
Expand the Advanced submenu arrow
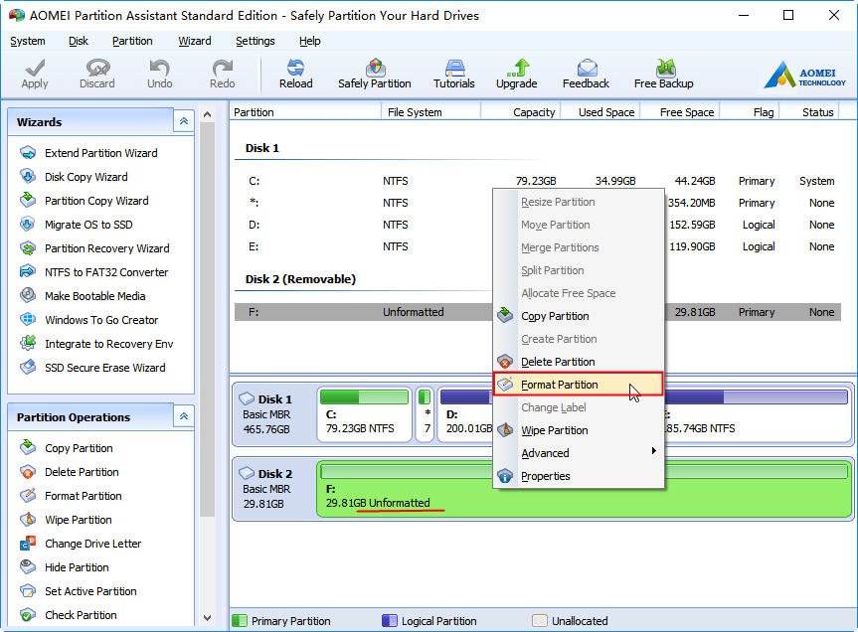tap(653, 451)
